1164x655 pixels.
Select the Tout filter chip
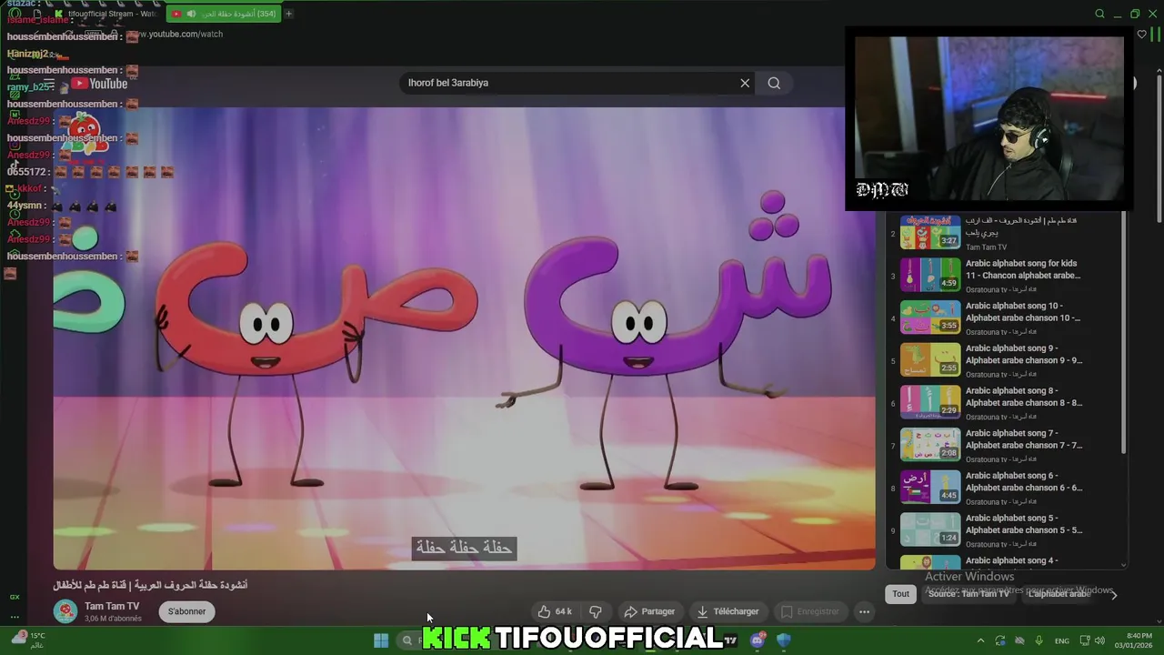click(x=900, y=594)
